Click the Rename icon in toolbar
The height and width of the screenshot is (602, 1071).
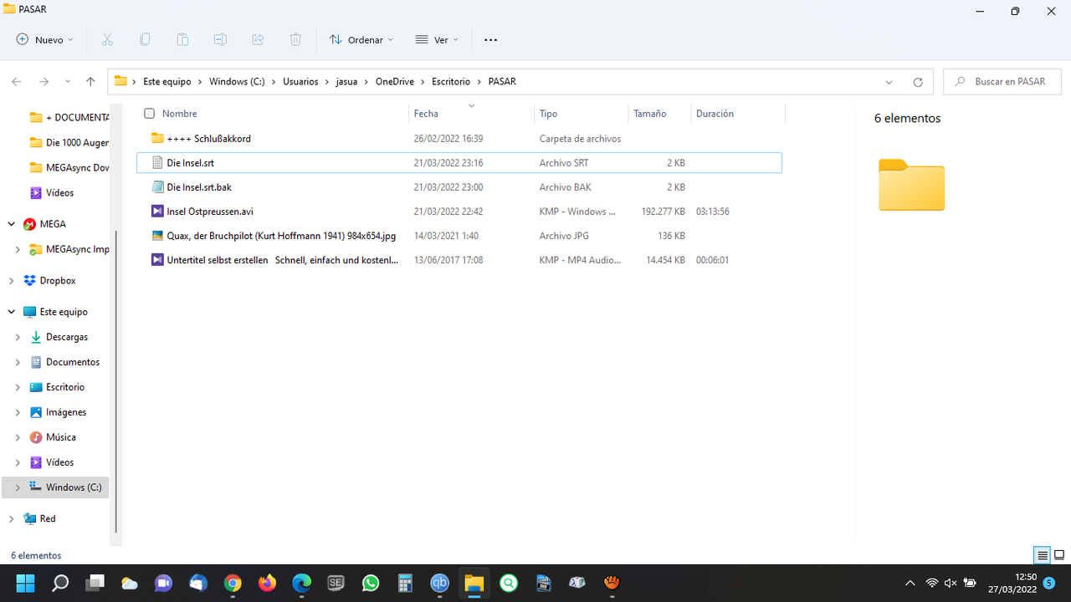(x=220, y=39)
